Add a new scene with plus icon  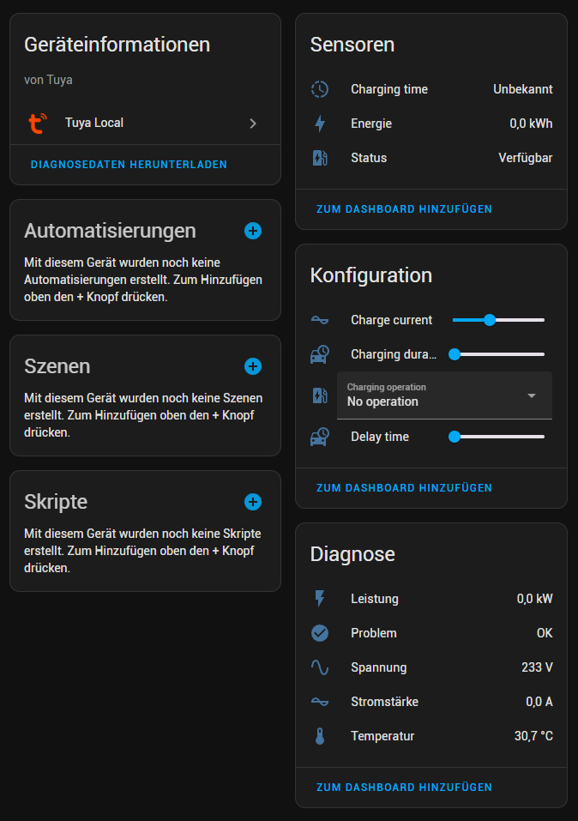click(x=253, y=366)
